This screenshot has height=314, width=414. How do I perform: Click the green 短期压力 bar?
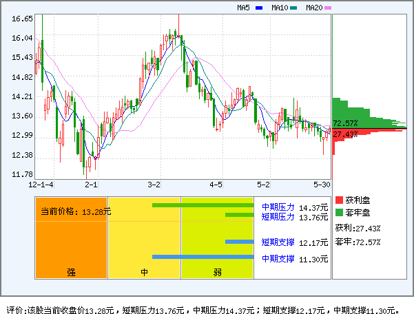pos(240,215)
